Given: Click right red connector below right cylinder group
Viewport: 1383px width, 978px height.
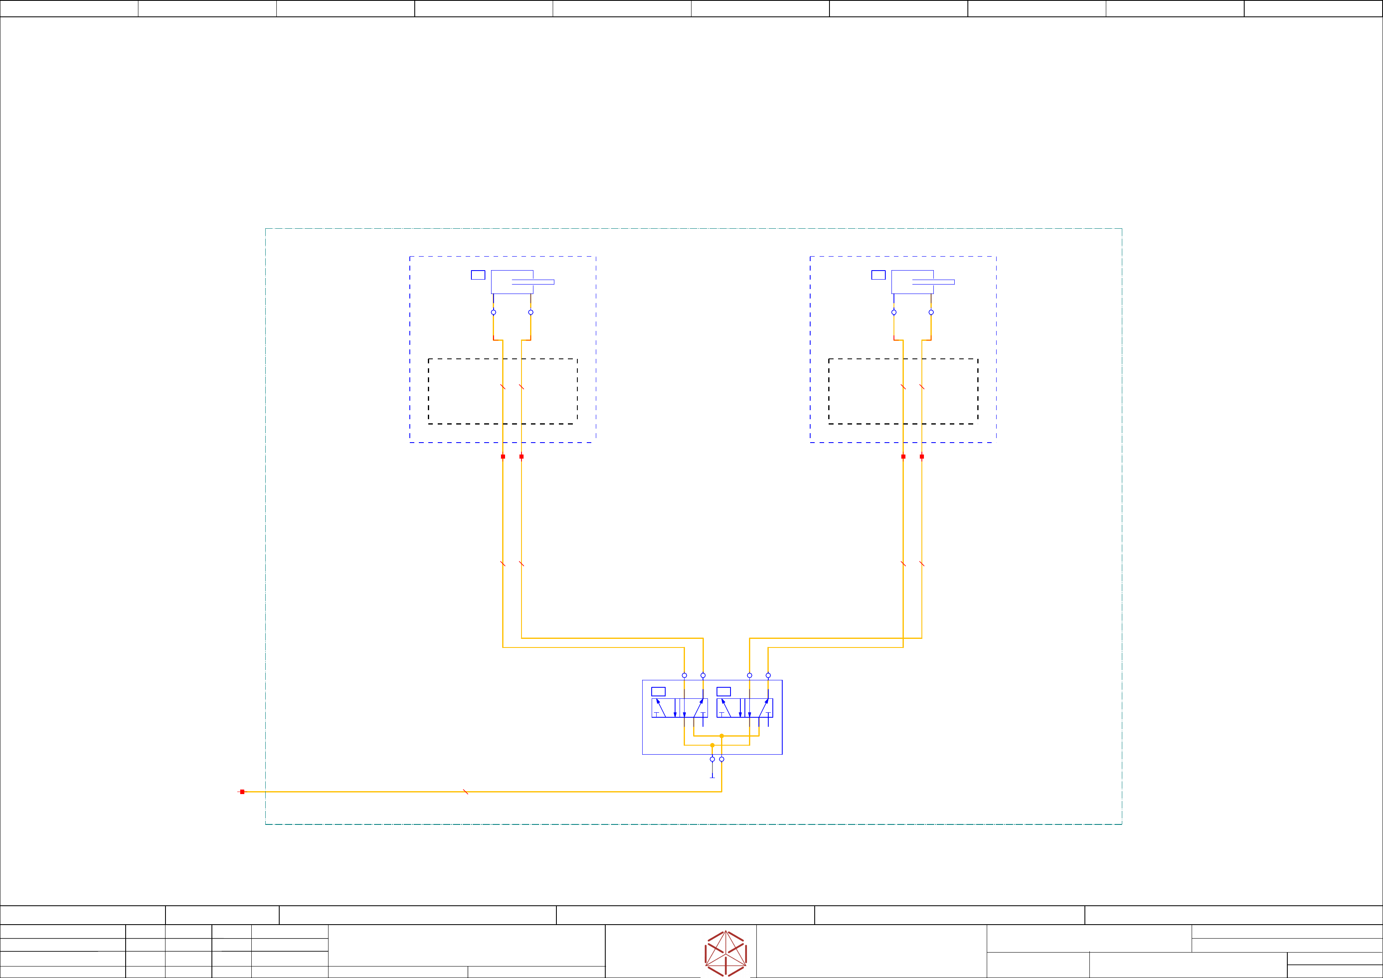Looking at the screenshot, I should (921, 457).
